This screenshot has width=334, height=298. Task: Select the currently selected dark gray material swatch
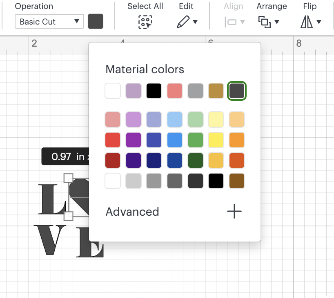click(237, 91)
